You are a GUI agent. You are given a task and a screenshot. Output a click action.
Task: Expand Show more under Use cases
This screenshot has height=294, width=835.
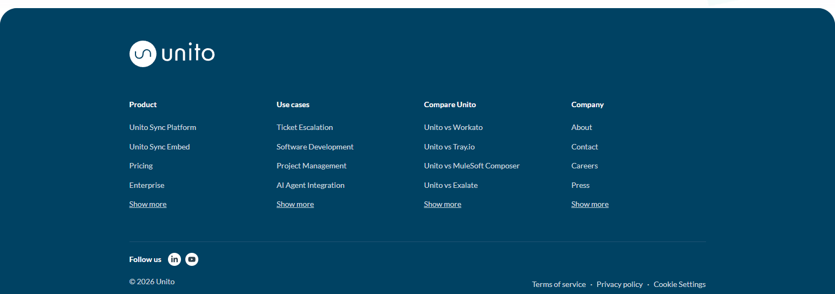click(295, 204)
